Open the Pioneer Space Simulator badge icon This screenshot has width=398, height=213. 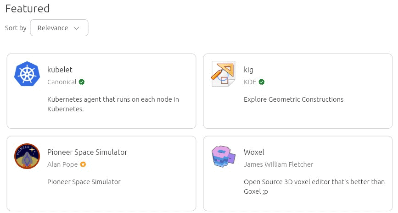27,156
